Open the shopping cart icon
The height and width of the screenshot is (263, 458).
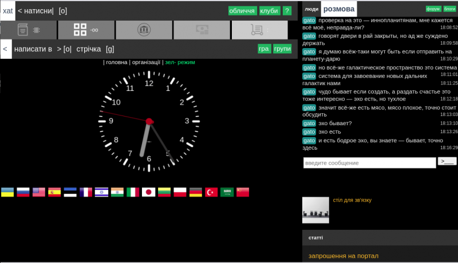pyautogui.click(x=259, y=30)
